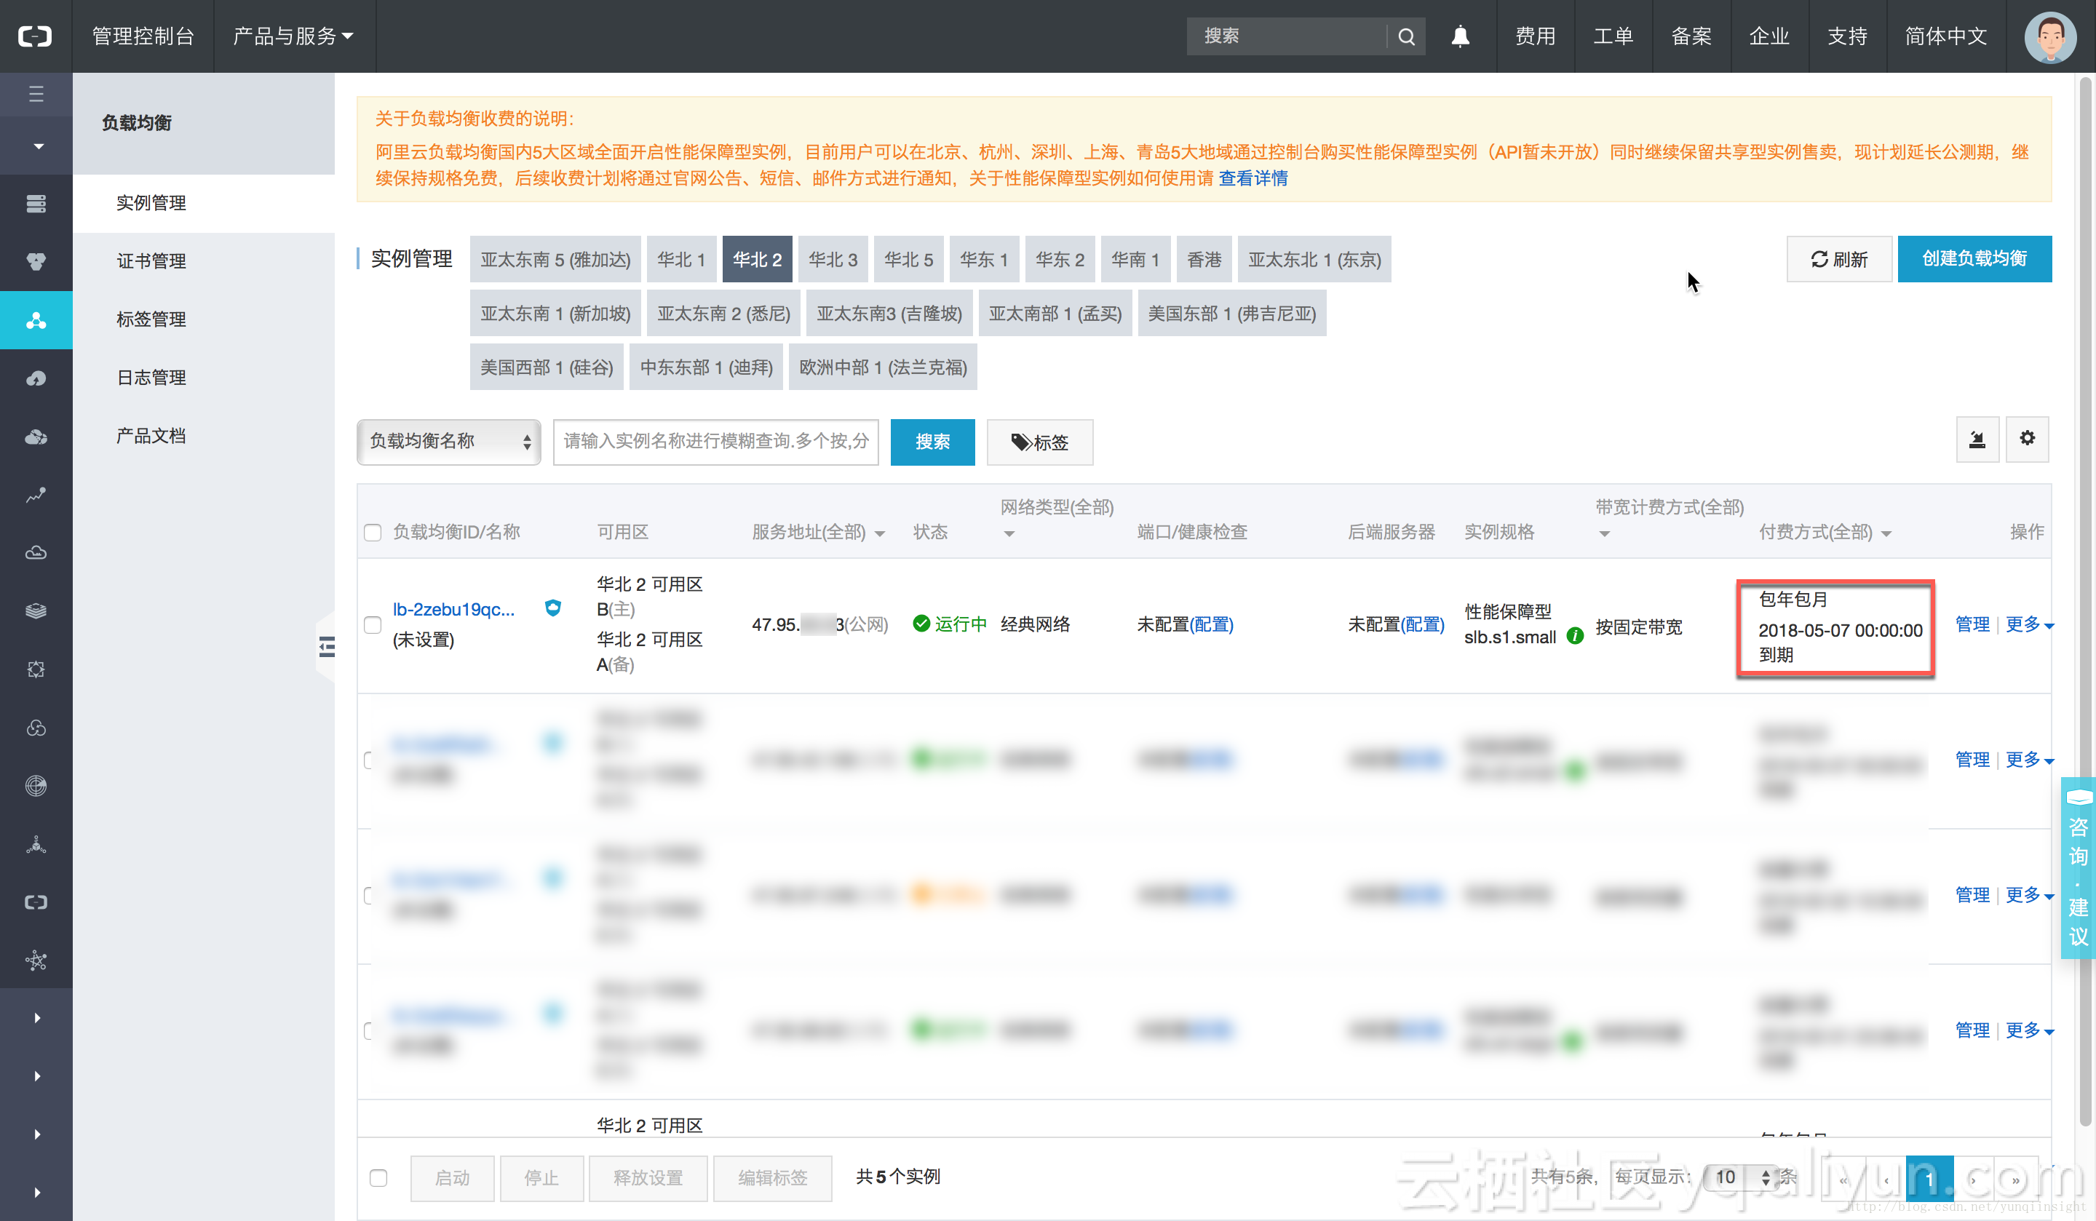Switch to the 华北 1 region tab
This screenshot has height=1221, width=2096.
point(681,258)
